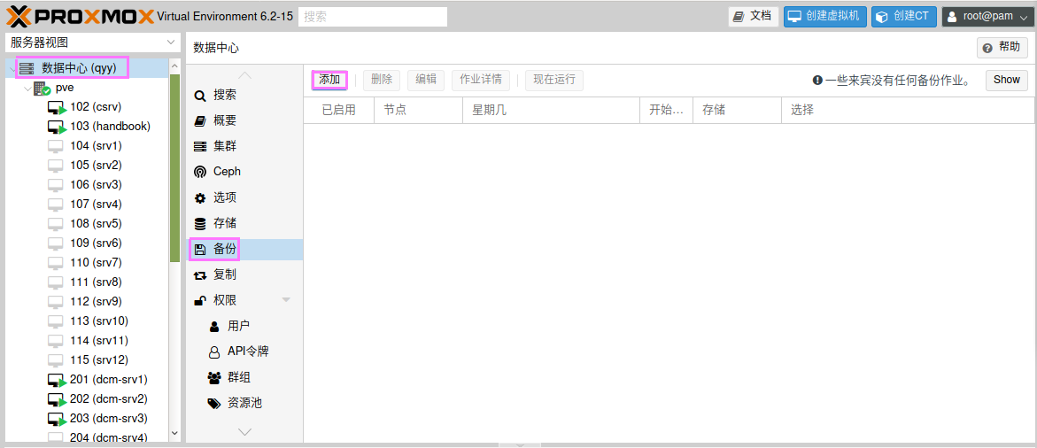Click the tree vertical scrollbar thumb

click(174, 168)
